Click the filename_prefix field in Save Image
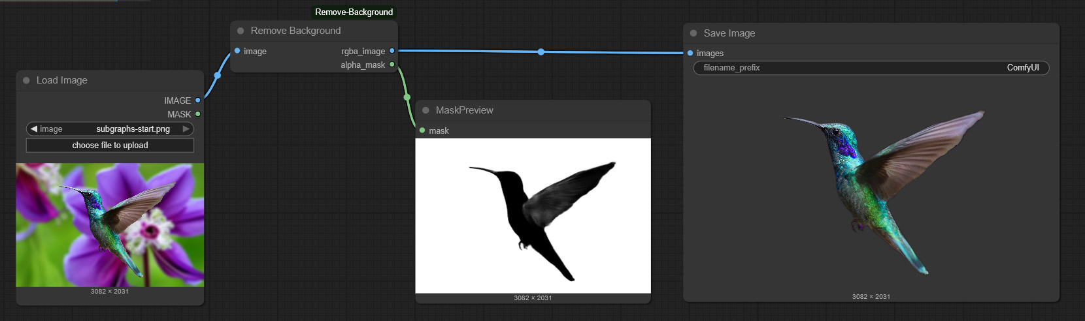 (x=871, y=68)
